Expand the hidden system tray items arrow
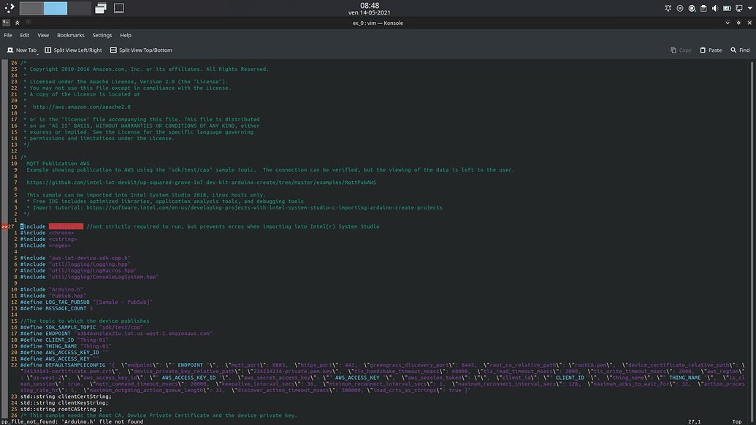Screen dimensions: 756x425 pyautogui.click(x=749, y=8)
